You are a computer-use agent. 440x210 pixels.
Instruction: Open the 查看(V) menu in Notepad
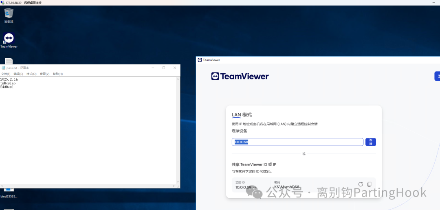click(45, 74)
